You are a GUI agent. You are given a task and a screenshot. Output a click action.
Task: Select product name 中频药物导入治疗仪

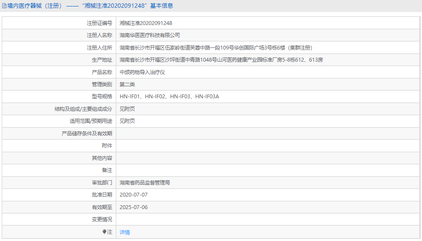(x=142, y=72)
